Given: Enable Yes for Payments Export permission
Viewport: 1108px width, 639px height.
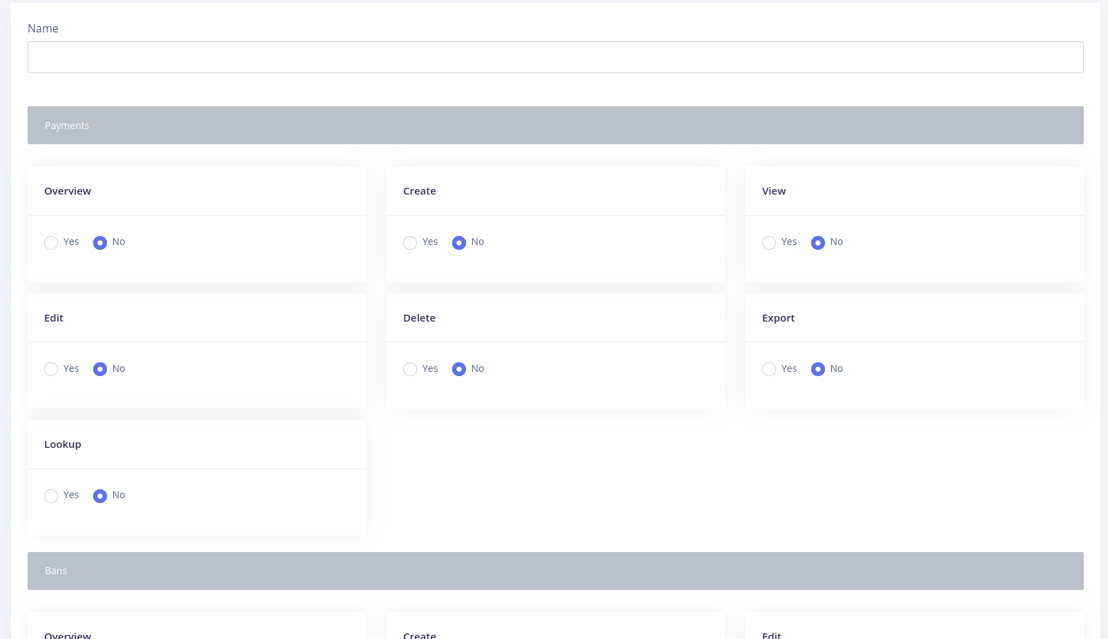Looking at the screenshot, I should pos(769,369).
